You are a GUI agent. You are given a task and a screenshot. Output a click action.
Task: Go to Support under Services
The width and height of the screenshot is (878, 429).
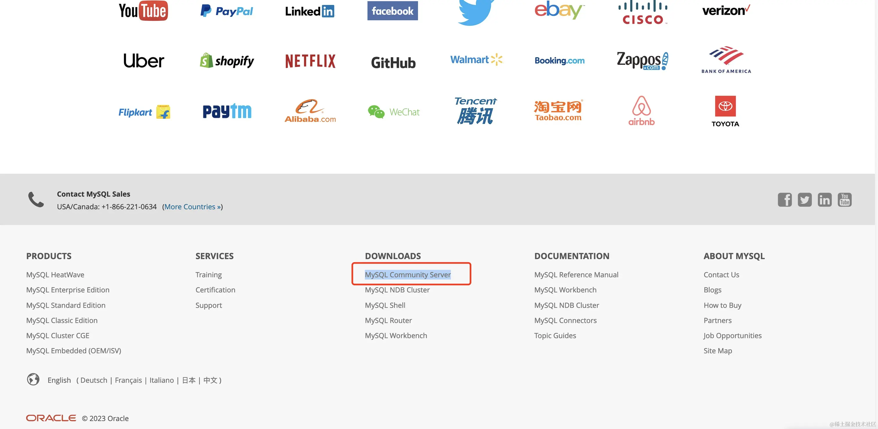point(208,305)
